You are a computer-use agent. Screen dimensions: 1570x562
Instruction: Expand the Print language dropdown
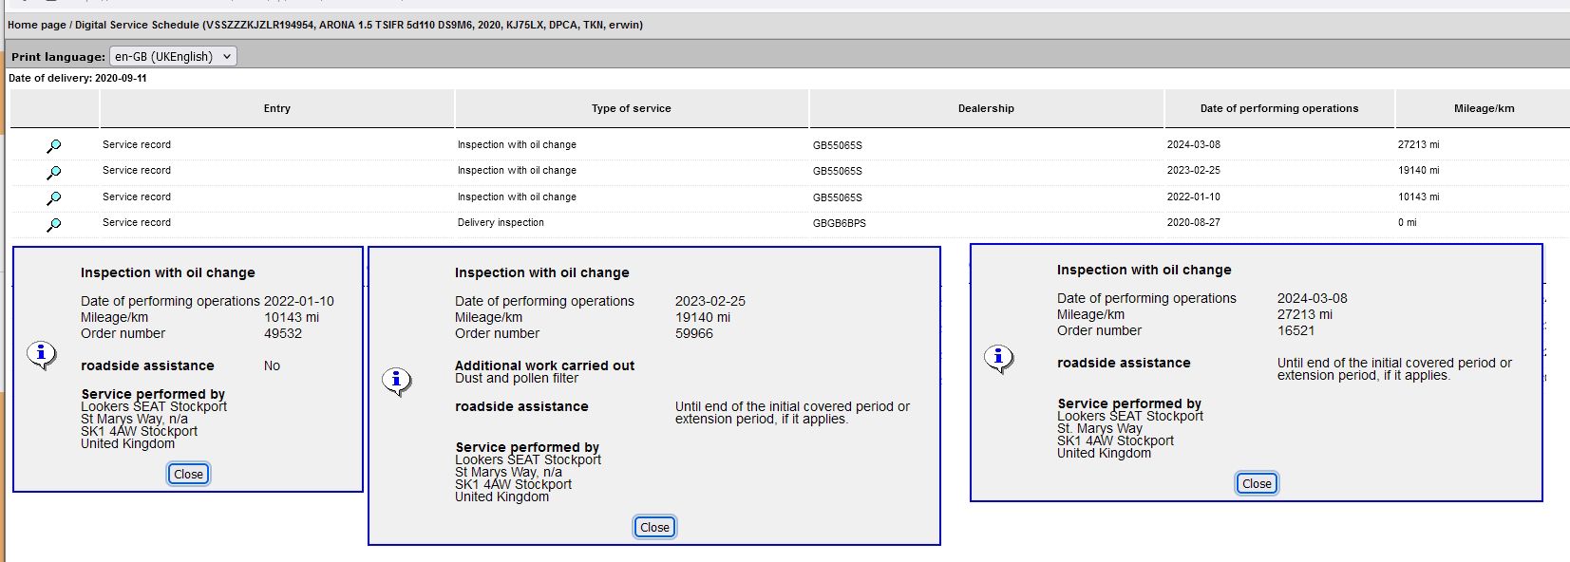(x=173, y=57)
